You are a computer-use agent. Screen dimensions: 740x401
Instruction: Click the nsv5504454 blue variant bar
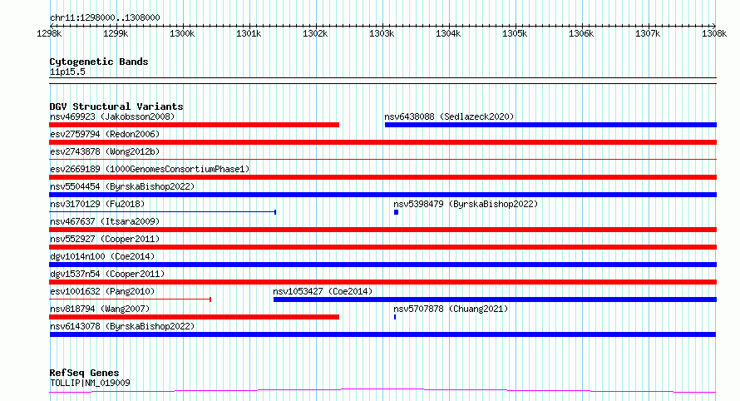[382, 195]
